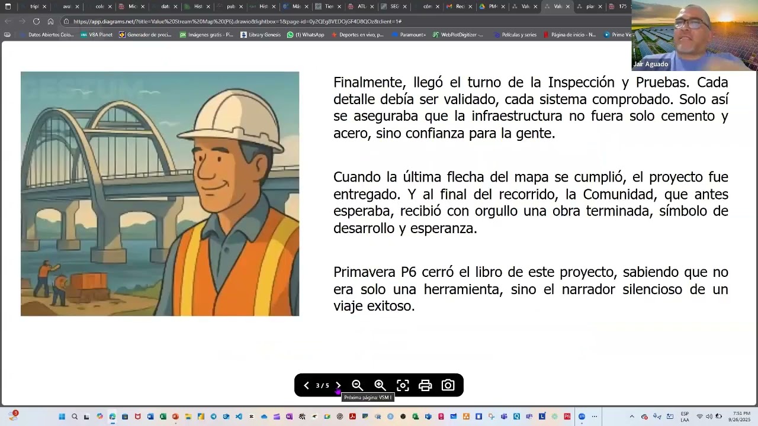This screenshot has width=758, height=426.
Task: Reload the browser page
Action: click(36, 21)
